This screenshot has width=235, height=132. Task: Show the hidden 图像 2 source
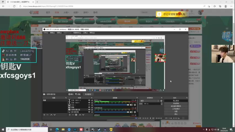tap(89, 105)
